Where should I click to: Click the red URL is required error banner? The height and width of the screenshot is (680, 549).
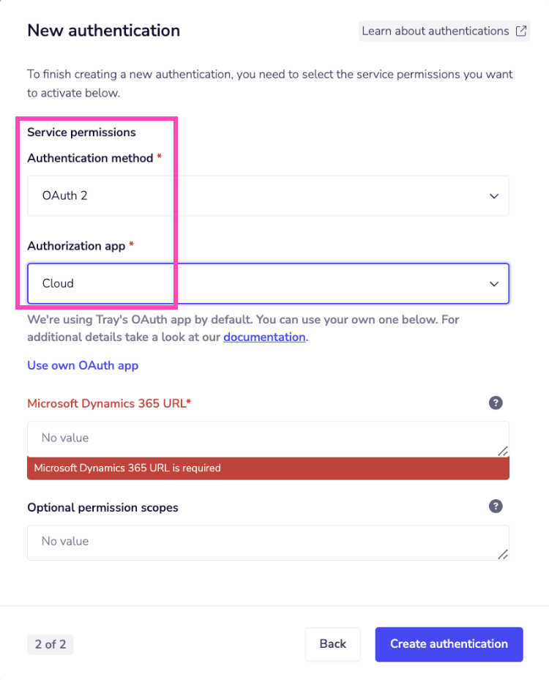[268, 468]
